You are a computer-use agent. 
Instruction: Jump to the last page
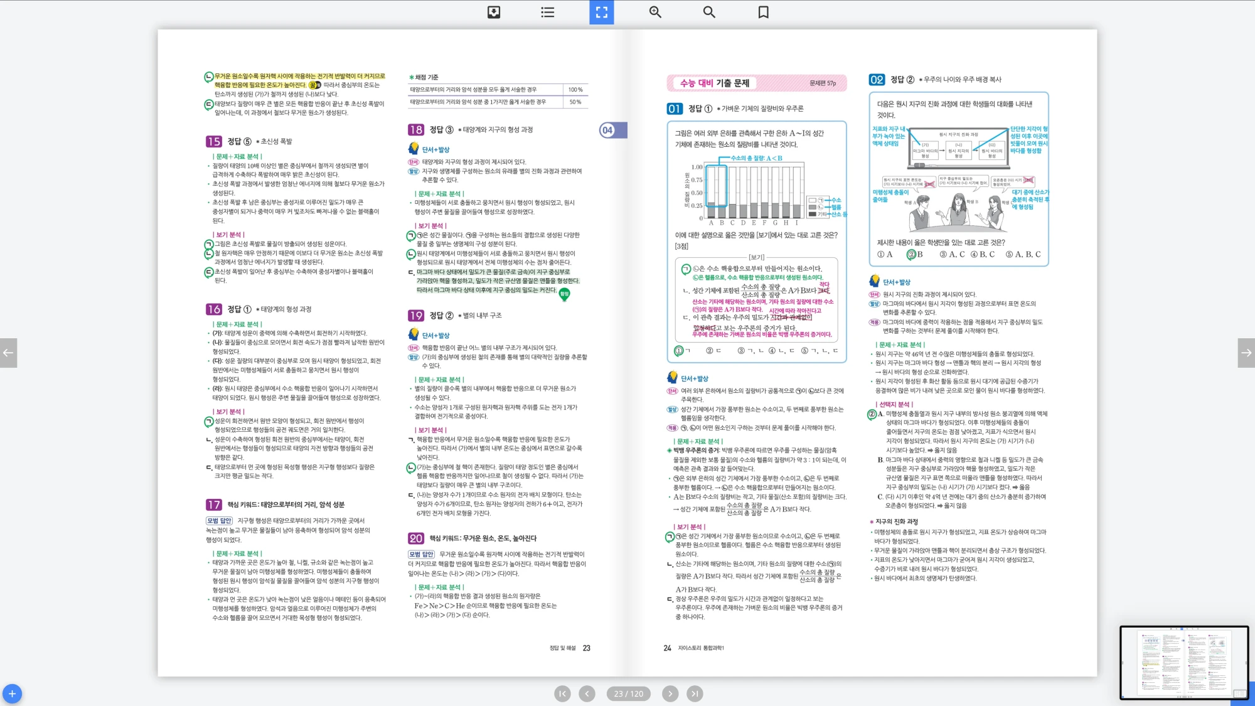(695, 693)
